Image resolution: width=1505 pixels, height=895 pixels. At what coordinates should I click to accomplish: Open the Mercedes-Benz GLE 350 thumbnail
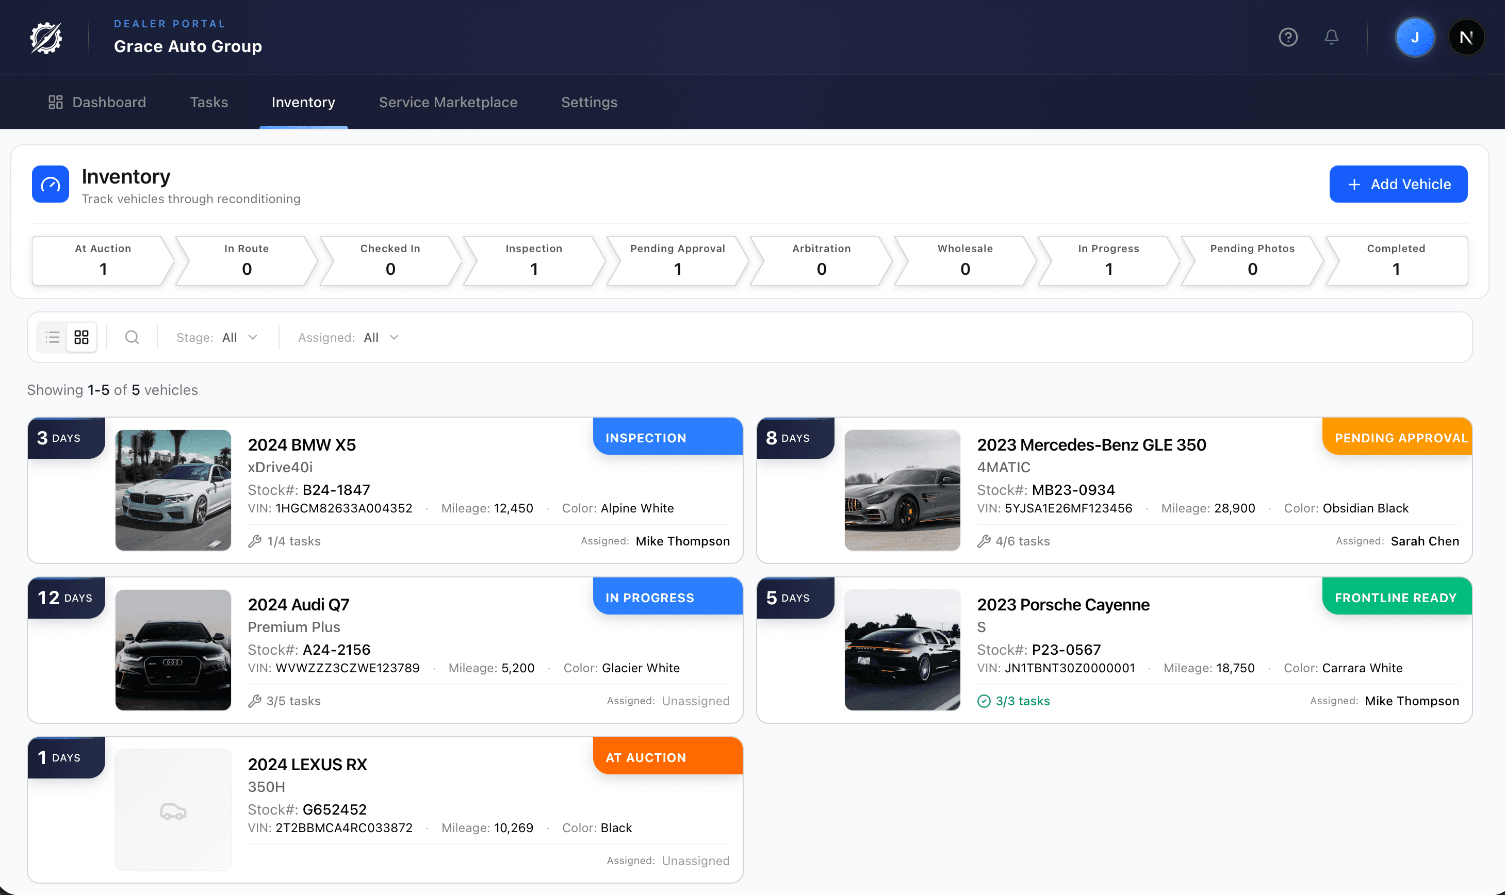tap(902, 490)
